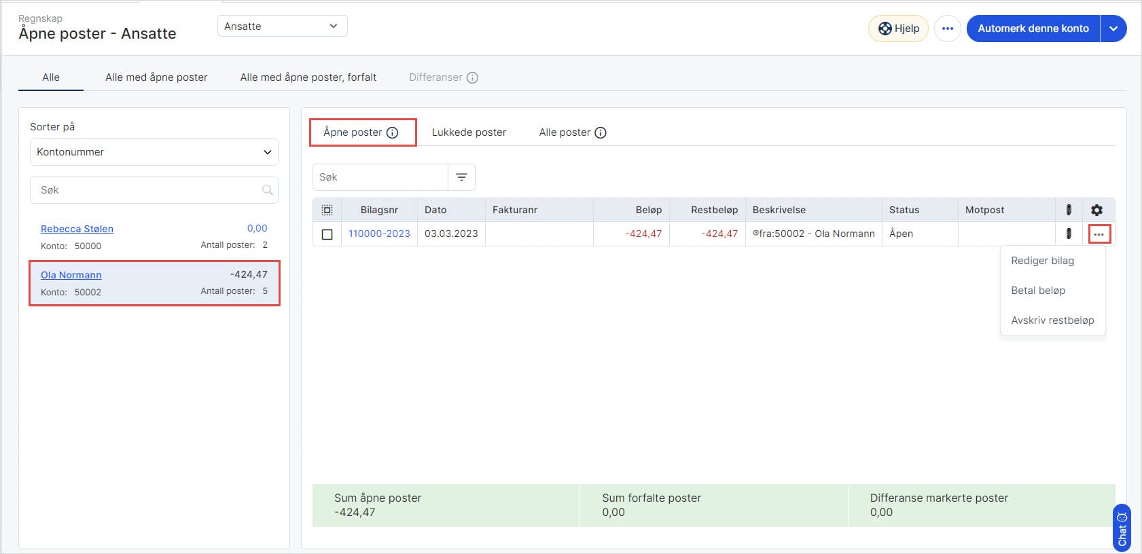Open the Kontonummer sort dropdown
This screenshot has width=1142, height=554.
(154, 152)
